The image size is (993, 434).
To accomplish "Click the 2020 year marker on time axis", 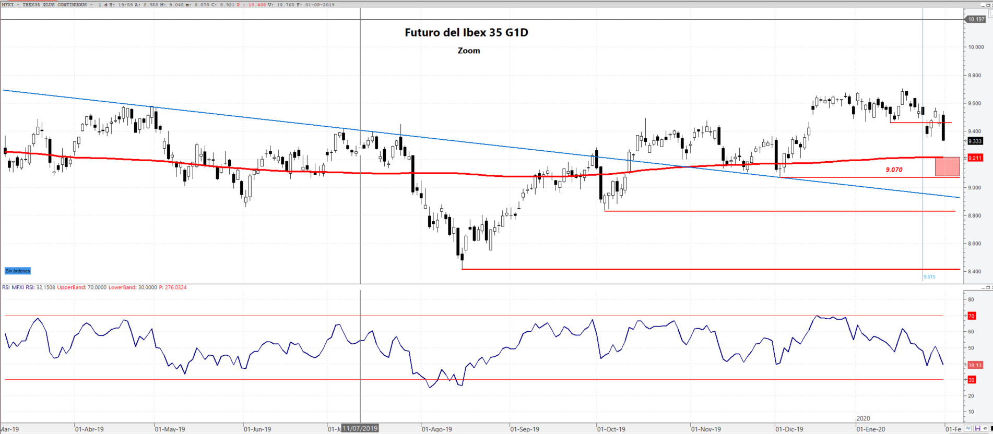I will [864, 418].
